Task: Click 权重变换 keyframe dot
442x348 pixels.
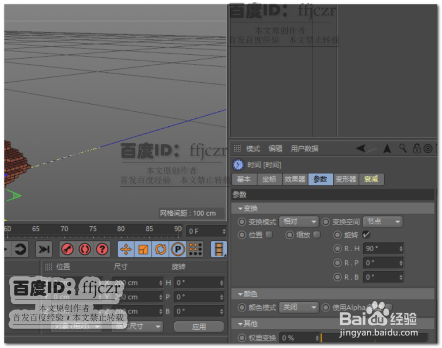Action: [242, 338]
